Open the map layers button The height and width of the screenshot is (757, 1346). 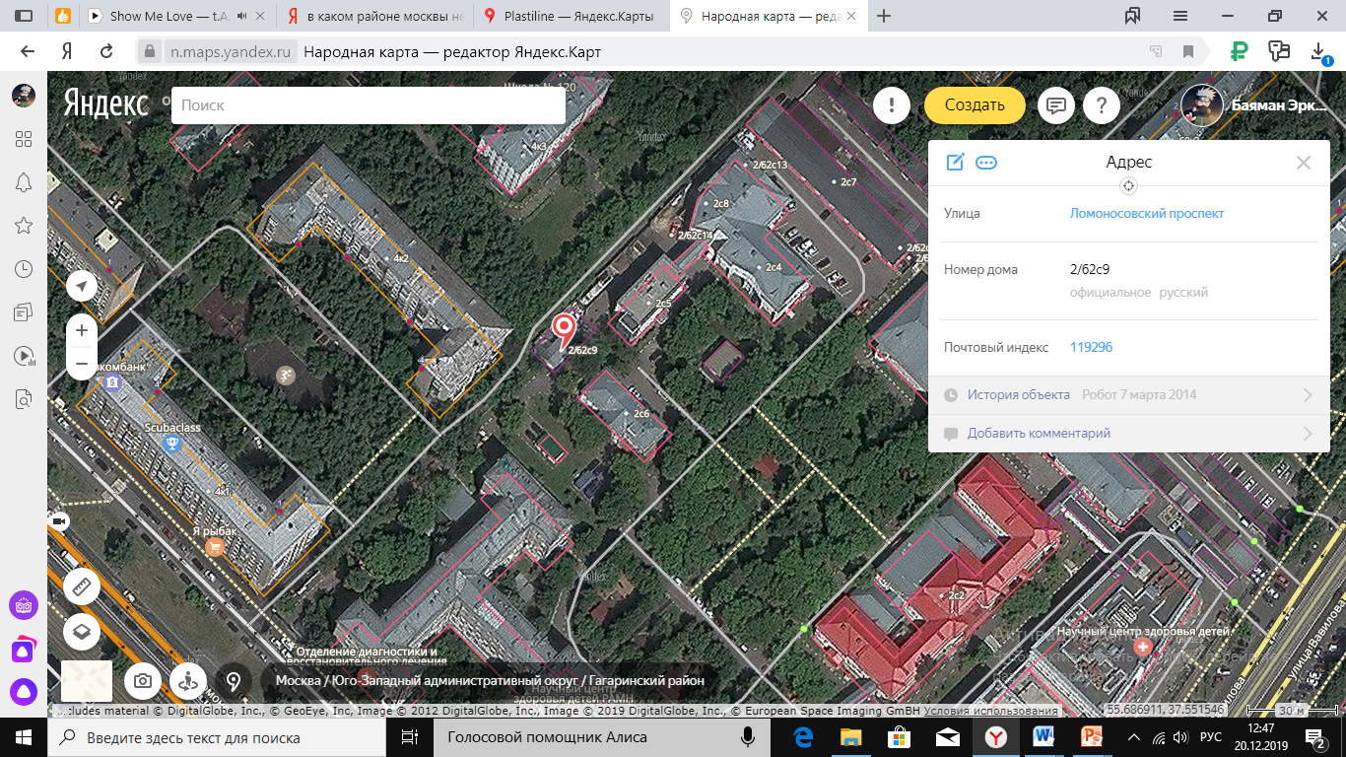tap(82, 632)
